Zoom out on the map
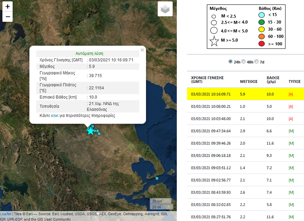 click(8, 16)
